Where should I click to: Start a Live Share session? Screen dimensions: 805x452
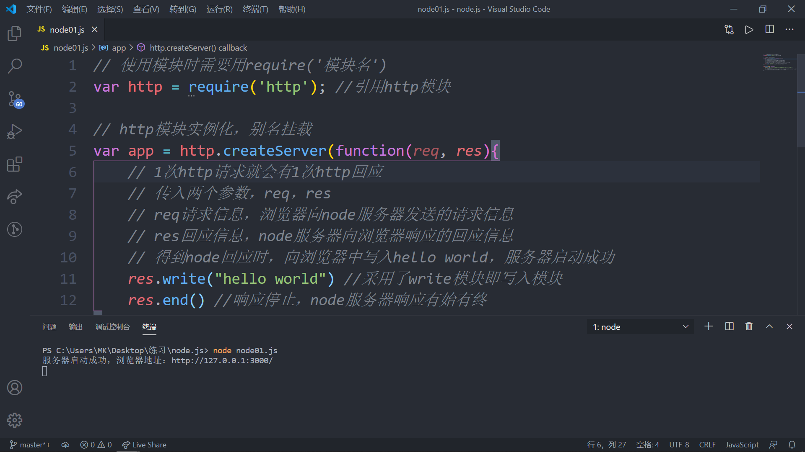tap(144, 444)
